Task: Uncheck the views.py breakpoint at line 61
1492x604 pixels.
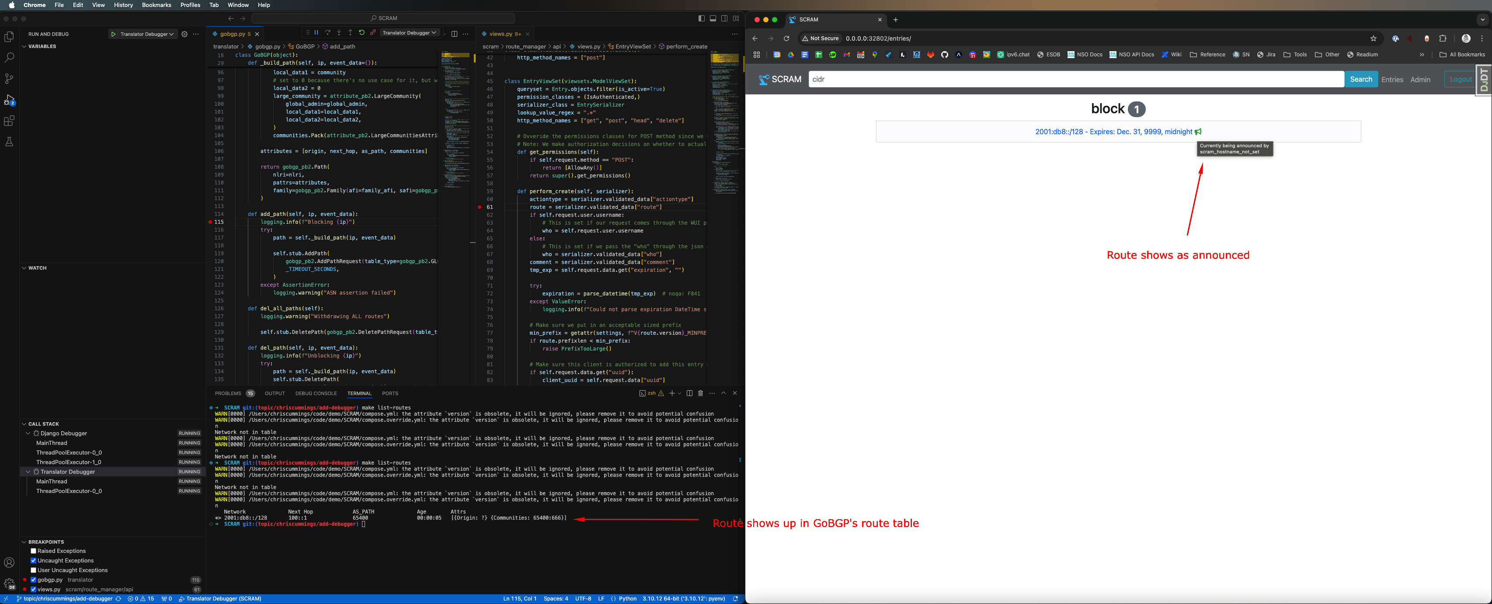Action: pos(34,590)
